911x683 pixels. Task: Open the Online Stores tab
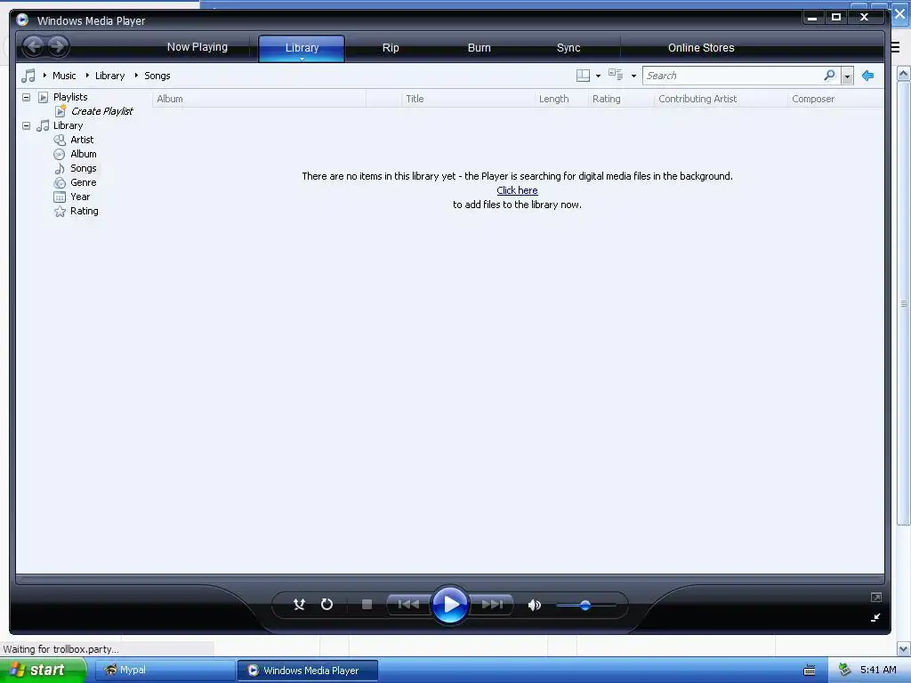pos(701,48)
